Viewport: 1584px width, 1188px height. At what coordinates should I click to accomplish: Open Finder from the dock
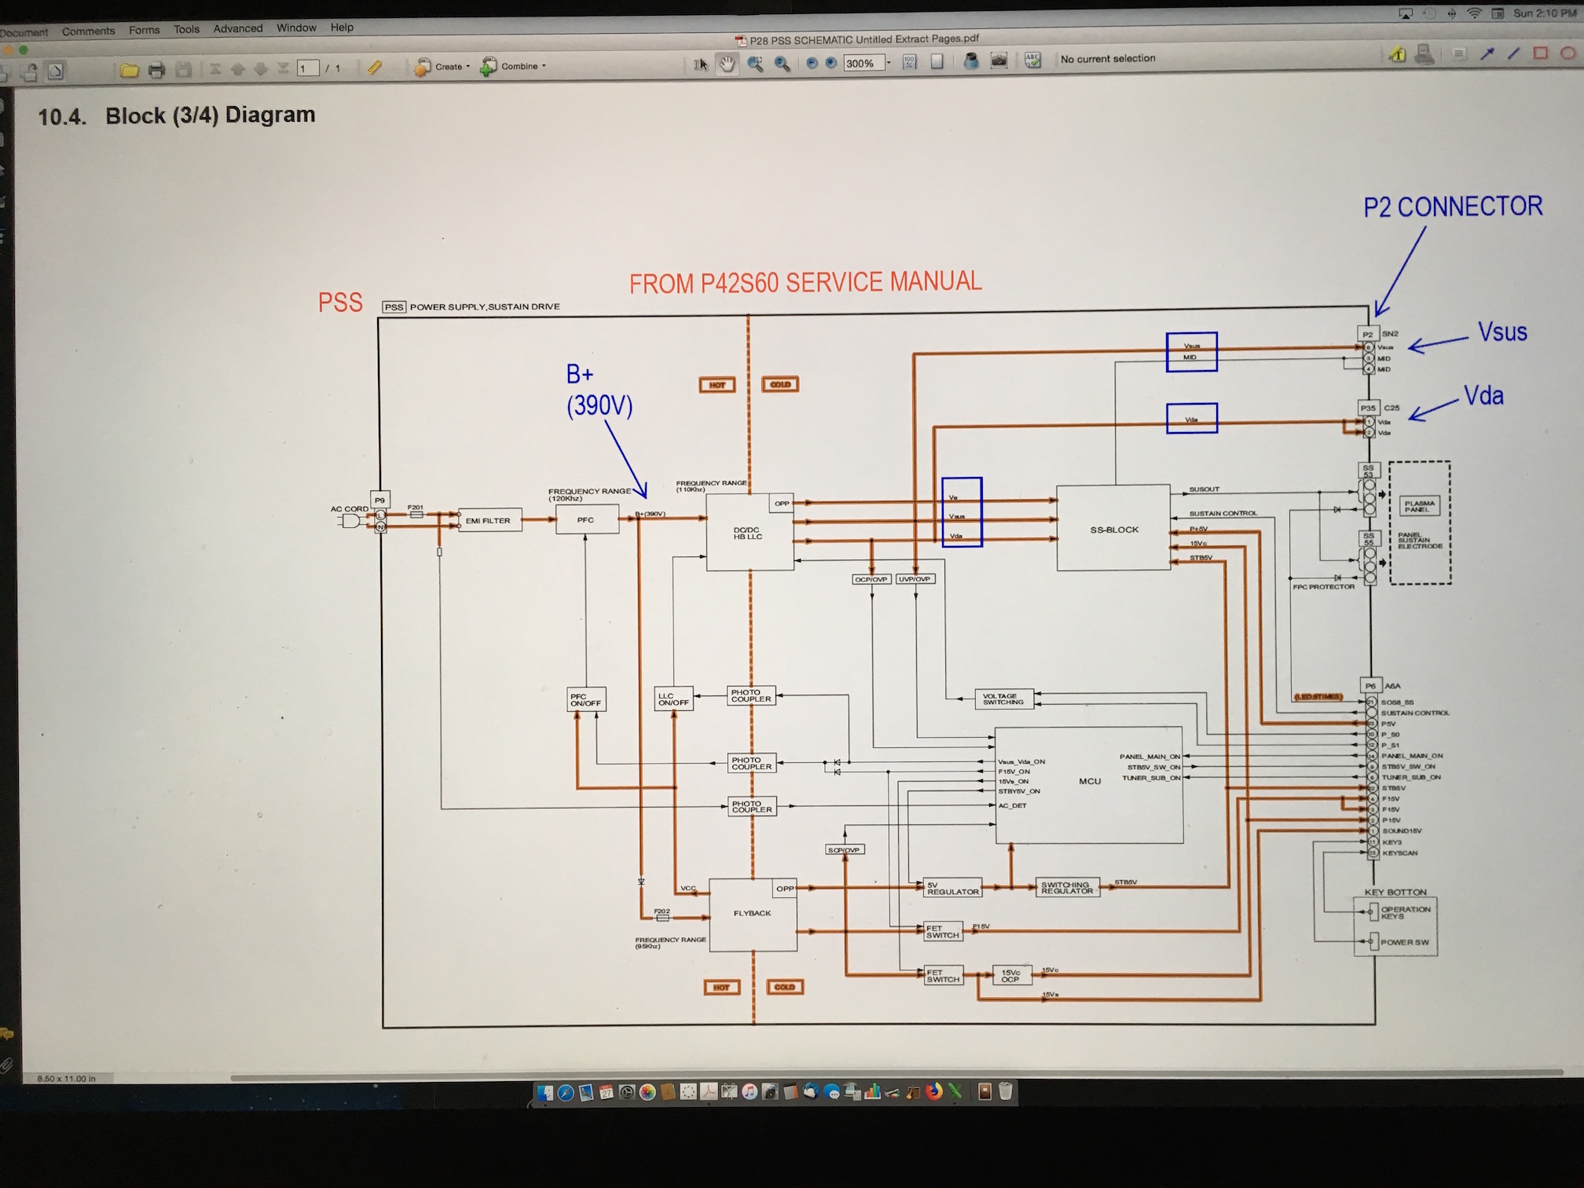point(545,1092)
